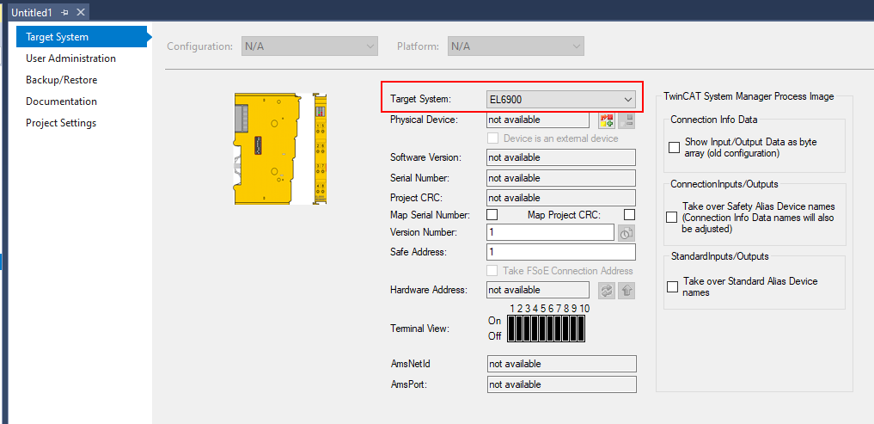Click the Terminal View DIP switch display
874x424 pixels.
[x=546, y=329]
